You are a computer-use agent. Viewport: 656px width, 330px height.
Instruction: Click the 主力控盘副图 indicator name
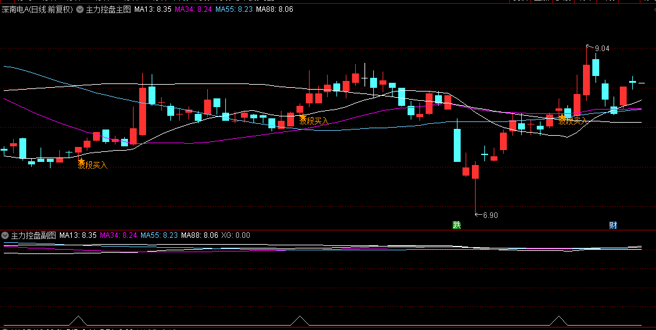(x=34, y=235)
